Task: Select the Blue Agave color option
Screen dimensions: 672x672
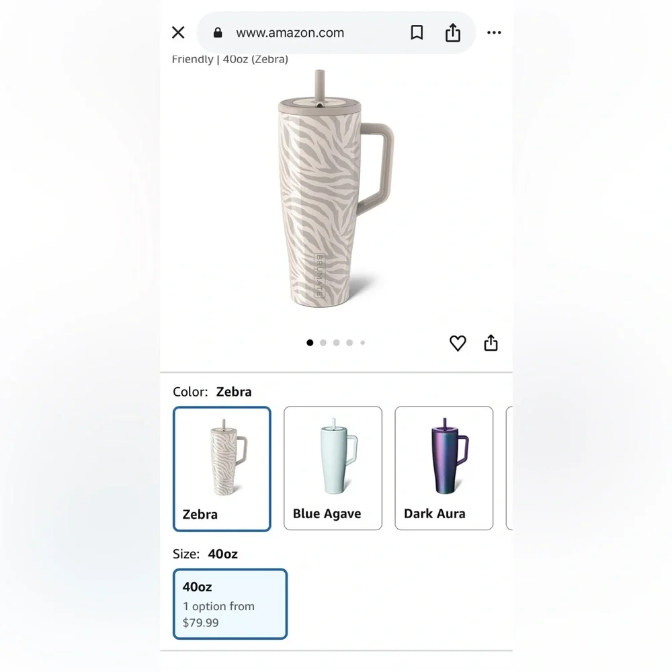Action: [x=333, y=468]
